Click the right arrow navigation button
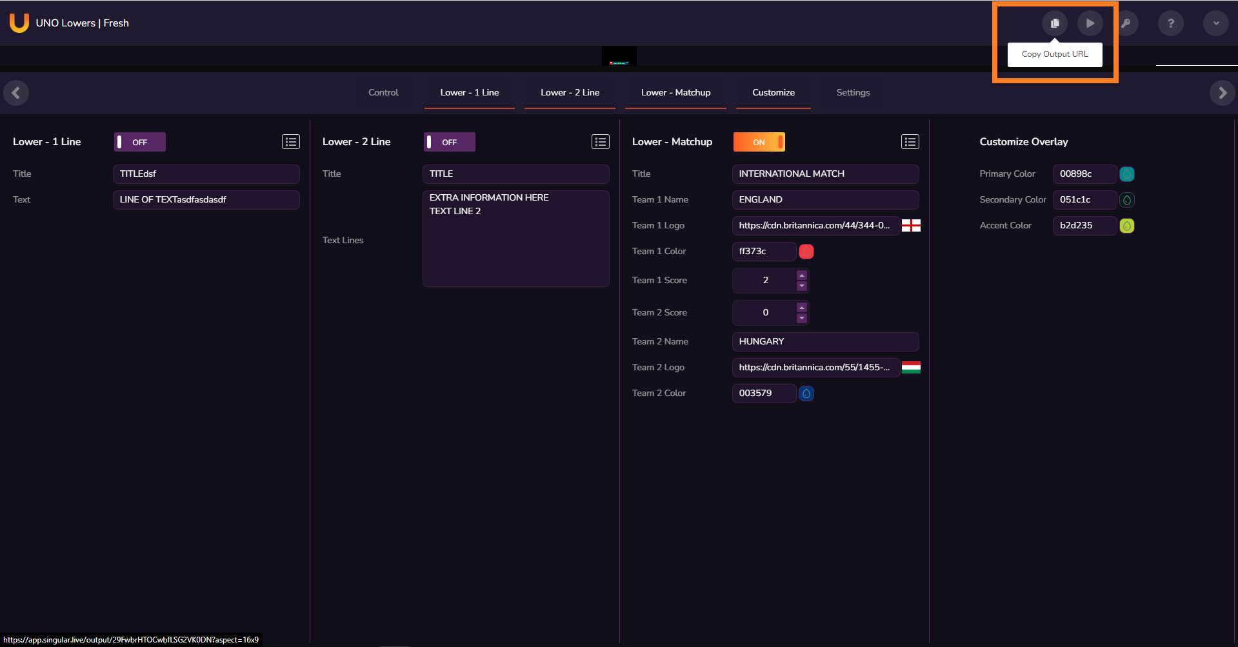 tap(1222, 93)
